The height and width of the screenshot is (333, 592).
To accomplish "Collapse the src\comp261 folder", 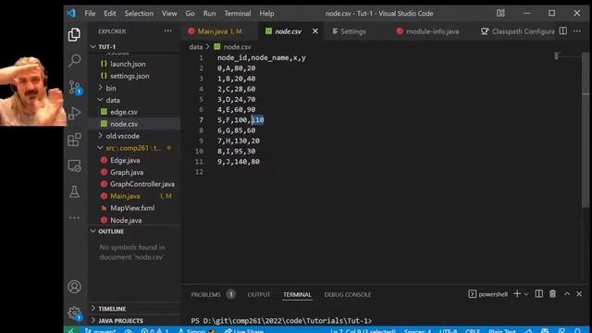I will pyautogui.click(x=134, y=148).
